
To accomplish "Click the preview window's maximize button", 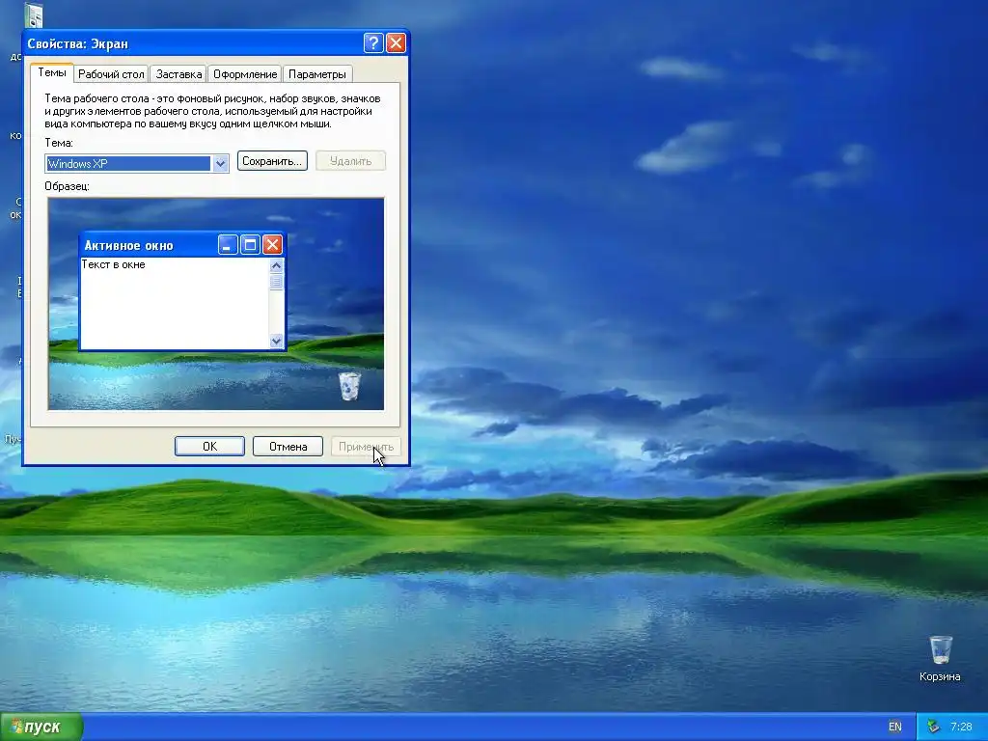I will click(x=250, y=244).
